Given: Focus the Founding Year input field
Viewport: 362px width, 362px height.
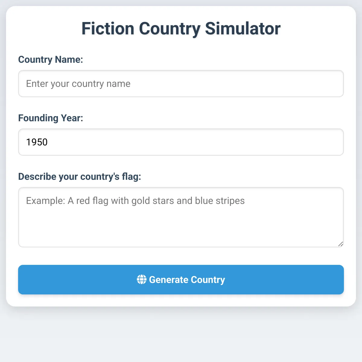Looking at the screenshot, I should [181, 142].
